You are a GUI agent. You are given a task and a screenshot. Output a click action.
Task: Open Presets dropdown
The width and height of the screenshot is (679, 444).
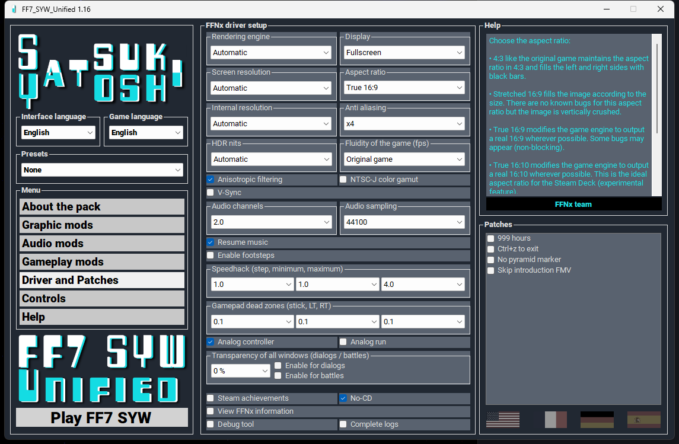(x=102, y=170)
